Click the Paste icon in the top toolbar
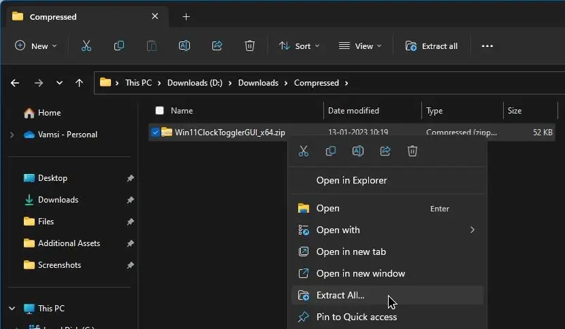 coord(152,46)
